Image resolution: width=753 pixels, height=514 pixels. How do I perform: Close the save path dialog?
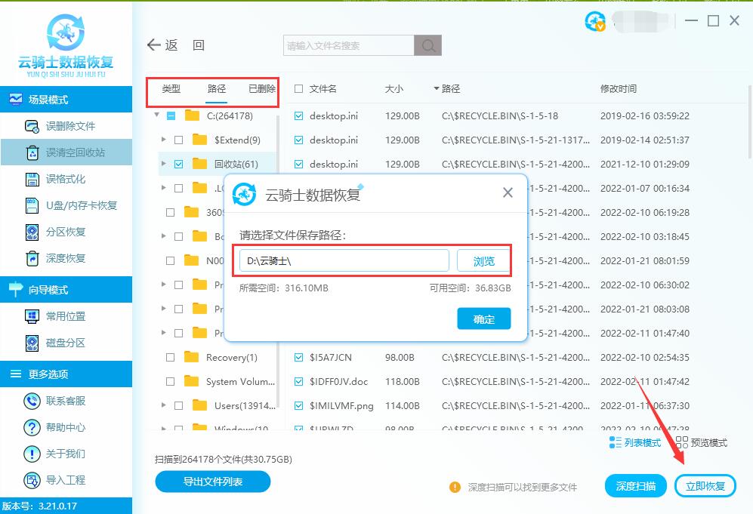[x=508, y=193]
